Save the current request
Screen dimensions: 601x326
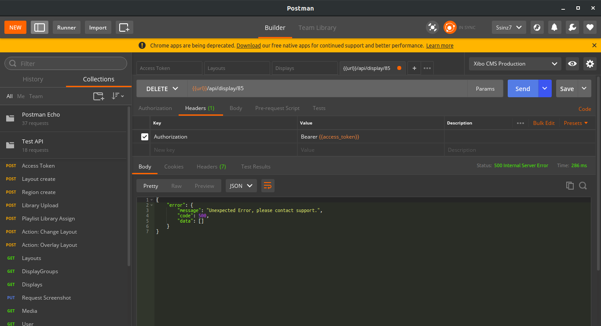tap(567, 88)
